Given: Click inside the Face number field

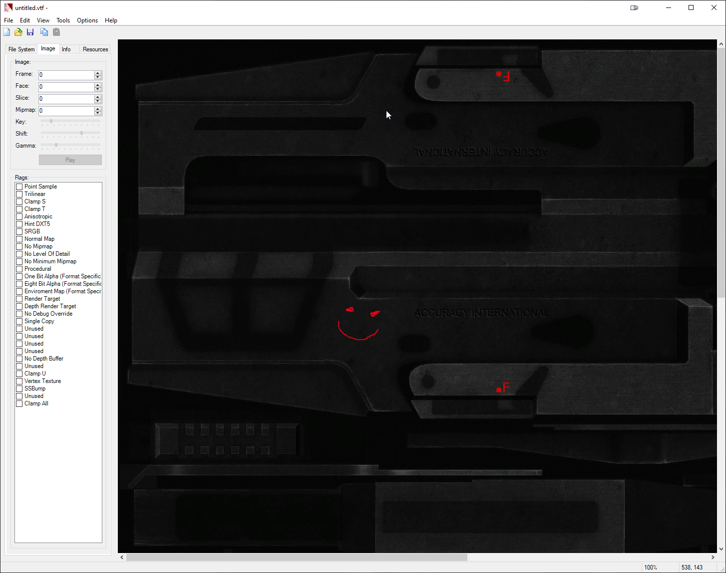Looking at the screenshot, I should (x=66, y=87).
